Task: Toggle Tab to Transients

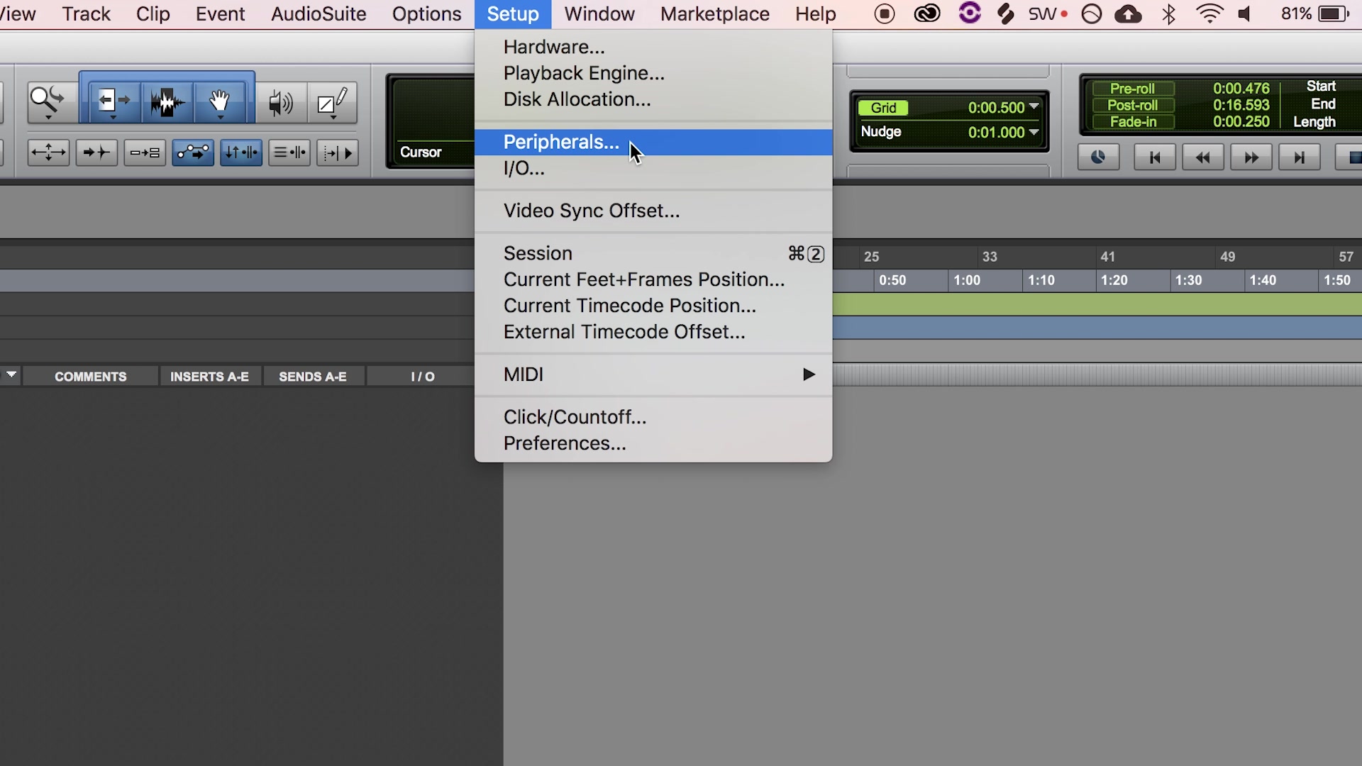Action: coord(96,152)
